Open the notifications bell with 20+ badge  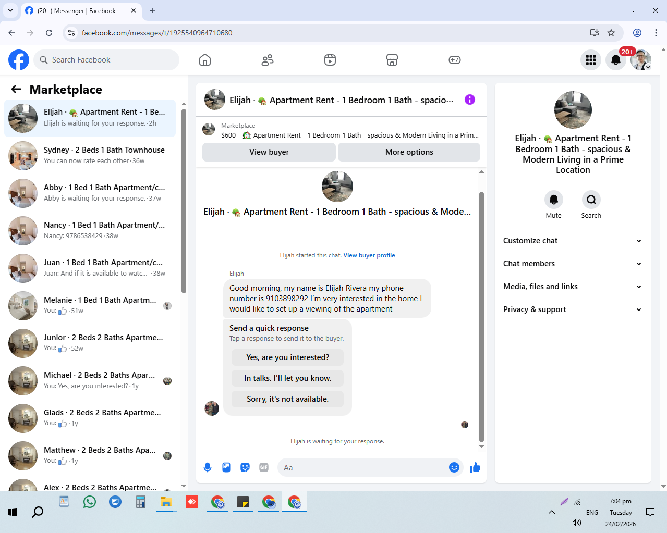click(x=616, y=60)
